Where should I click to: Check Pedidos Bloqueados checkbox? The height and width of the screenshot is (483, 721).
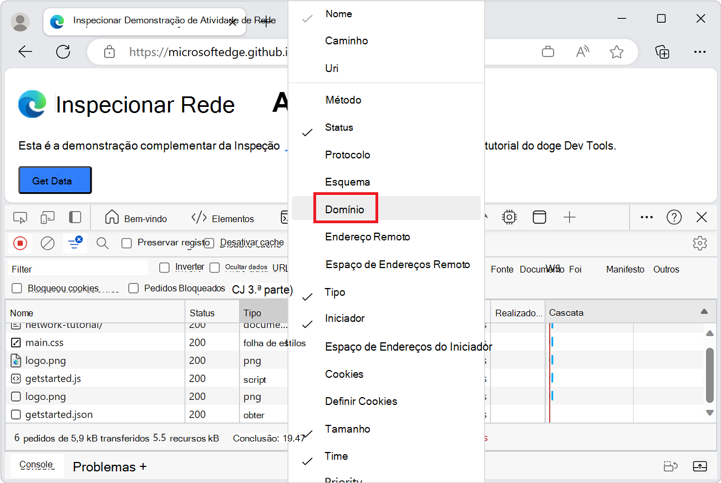click(133, 288)
